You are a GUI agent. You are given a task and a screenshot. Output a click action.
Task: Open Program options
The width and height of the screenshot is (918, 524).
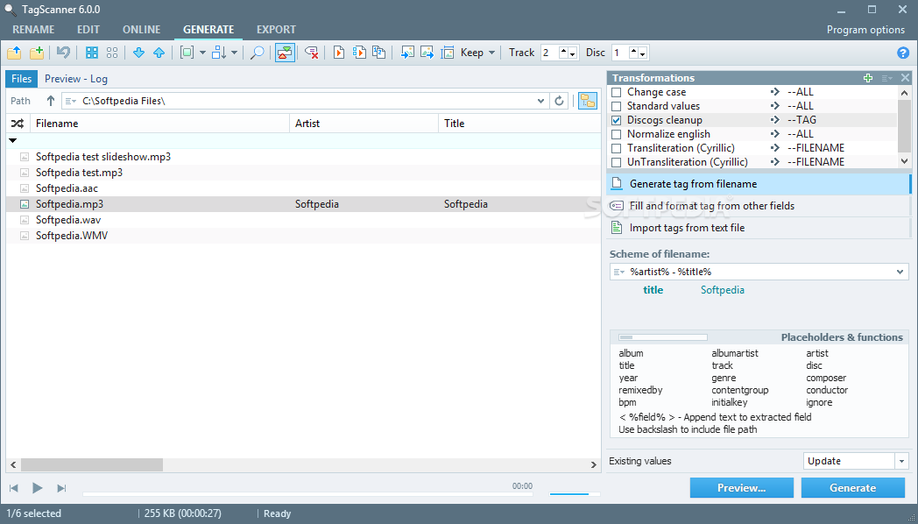(x=866, y=29)
